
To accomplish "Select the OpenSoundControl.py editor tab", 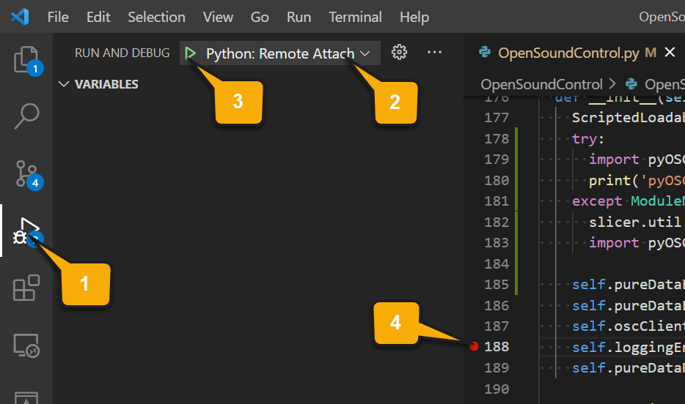I will 568,53.
